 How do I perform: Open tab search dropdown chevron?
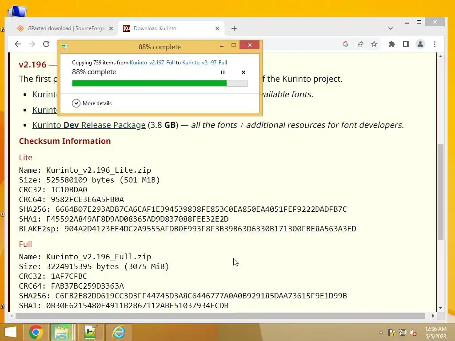point(391,28)
